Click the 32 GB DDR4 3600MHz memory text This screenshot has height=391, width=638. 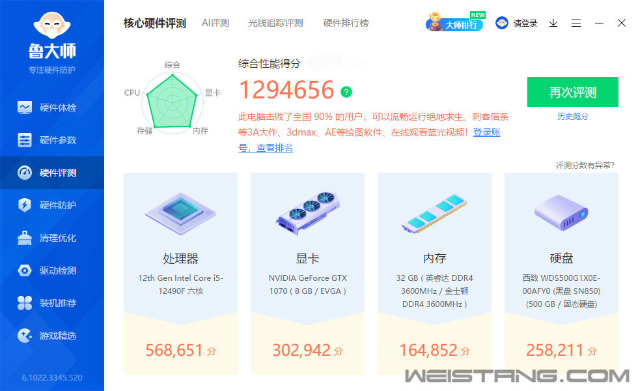(435, 291)
